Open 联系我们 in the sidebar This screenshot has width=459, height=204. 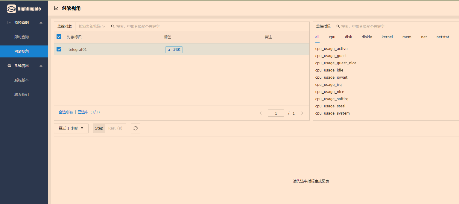22,95
